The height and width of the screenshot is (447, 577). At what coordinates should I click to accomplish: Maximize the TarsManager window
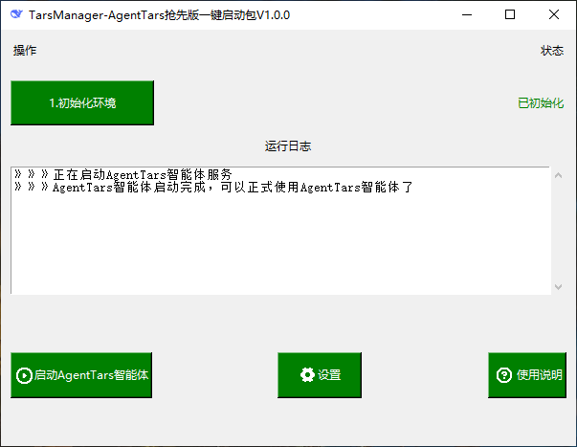tap(510, 14)
